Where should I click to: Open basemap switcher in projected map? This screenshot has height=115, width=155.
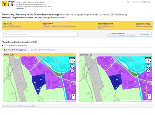point(72,60)
